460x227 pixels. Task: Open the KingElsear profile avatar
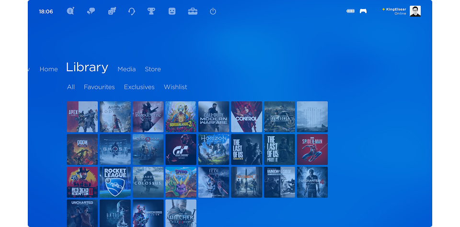[x=415, y=11]
